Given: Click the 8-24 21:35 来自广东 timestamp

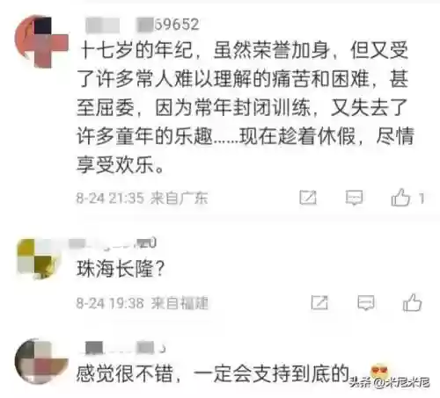Looking at the screenshot, I should click(142, 198).
